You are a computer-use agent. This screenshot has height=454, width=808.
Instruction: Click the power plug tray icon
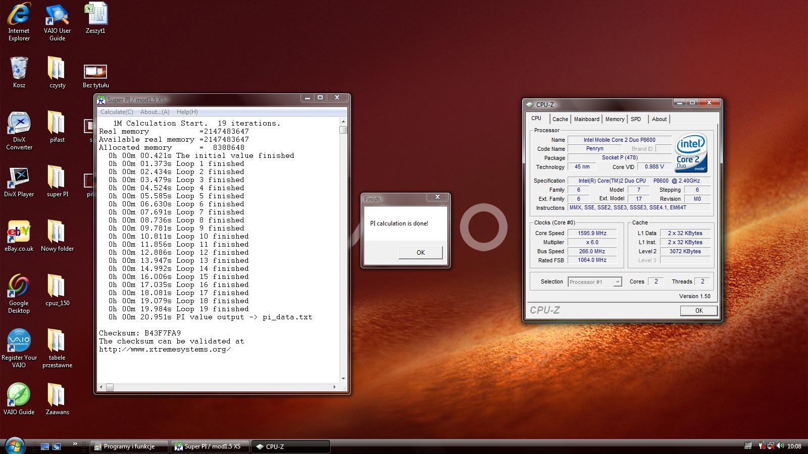762,446
